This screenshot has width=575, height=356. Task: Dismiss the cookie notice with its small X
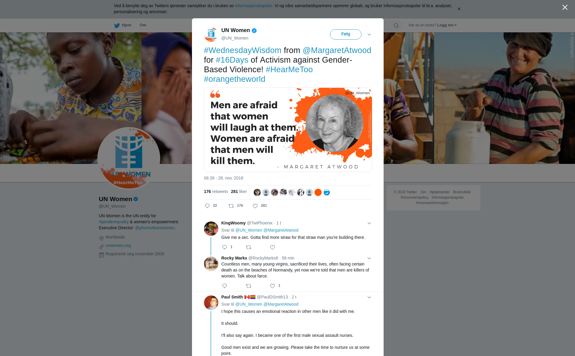tap(459, 9)
